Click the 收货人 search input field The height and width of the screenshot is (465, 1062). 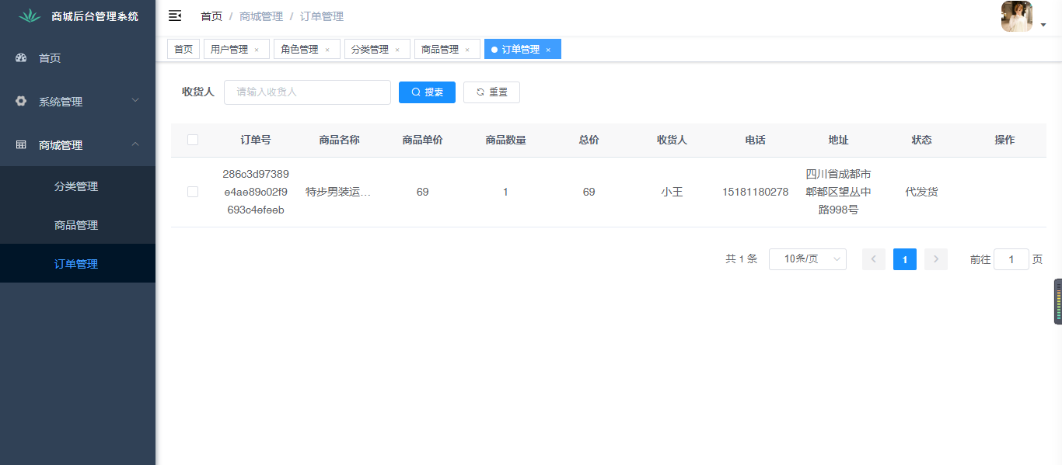[x=307, y=92]
